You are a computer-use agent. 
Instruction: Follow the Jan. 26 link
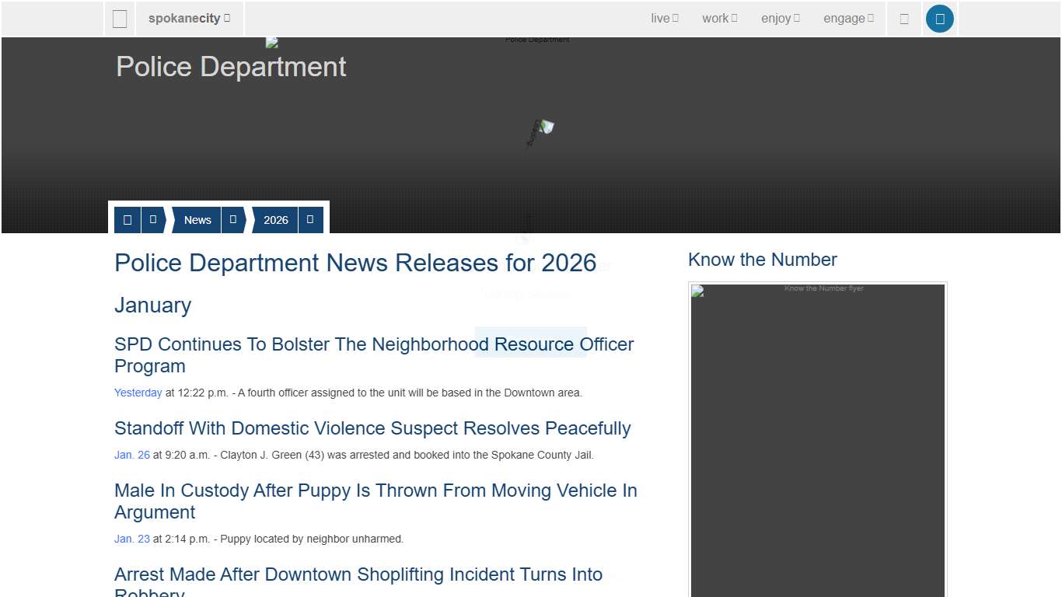[x=132, y=455]
